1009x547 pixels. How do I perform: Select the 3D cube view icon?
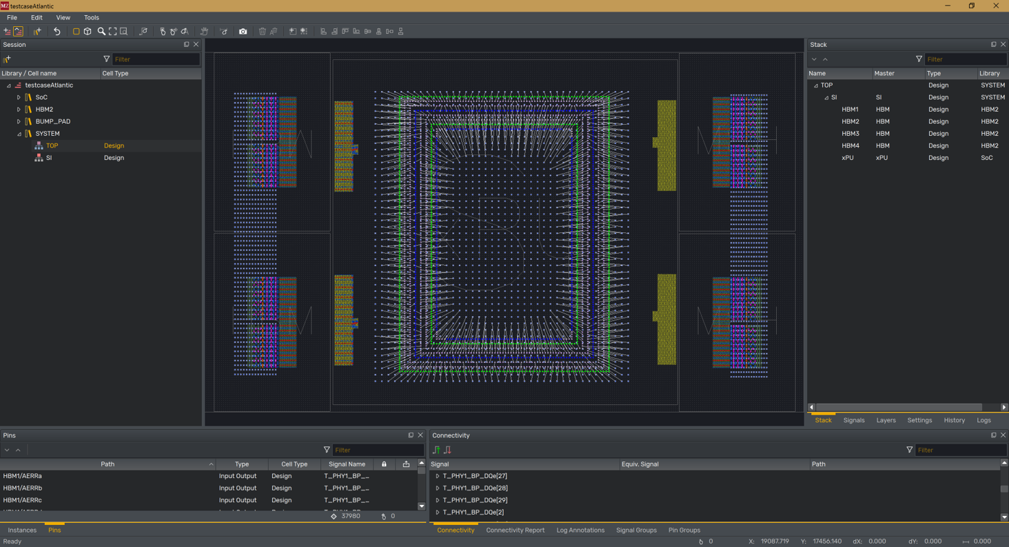(88, 32)
